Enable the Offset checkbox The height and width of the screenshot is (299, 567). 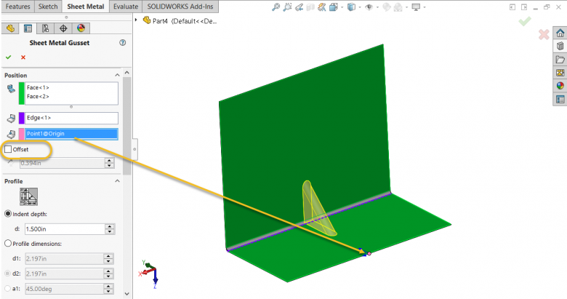point(8,149)
